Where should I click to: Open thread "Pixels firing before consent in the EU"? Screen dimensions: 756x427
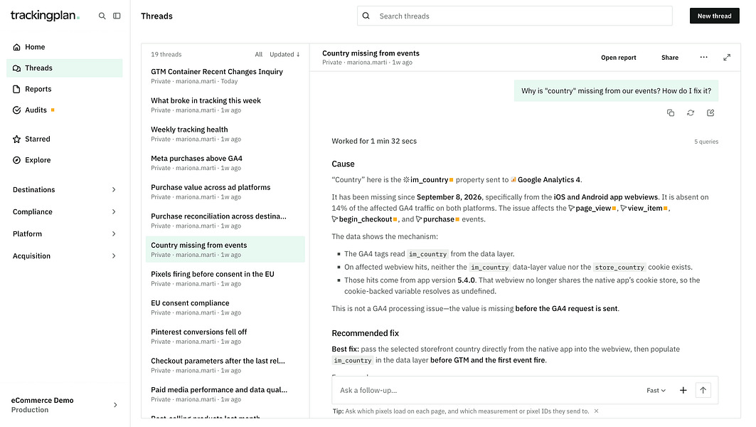click(225, 279)
